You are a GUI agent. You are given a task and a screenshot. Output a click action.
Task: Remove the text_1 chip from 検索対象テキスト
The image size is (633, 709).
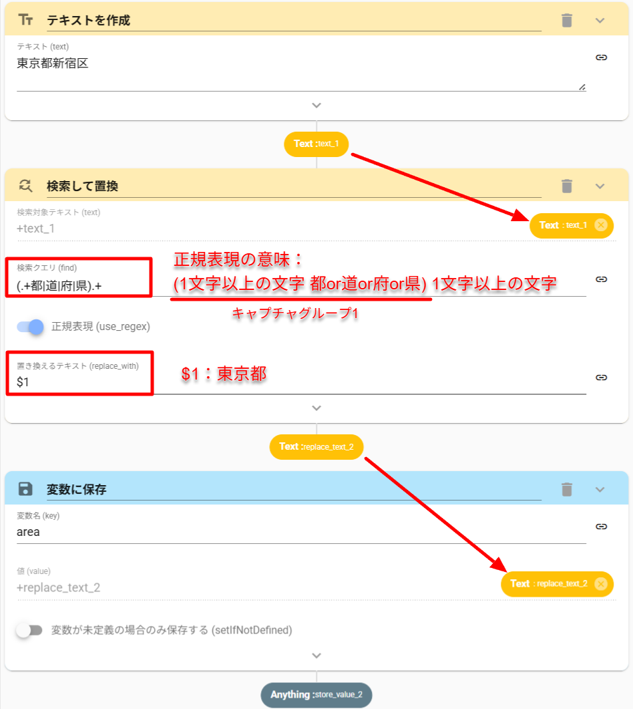click(600, 225)
